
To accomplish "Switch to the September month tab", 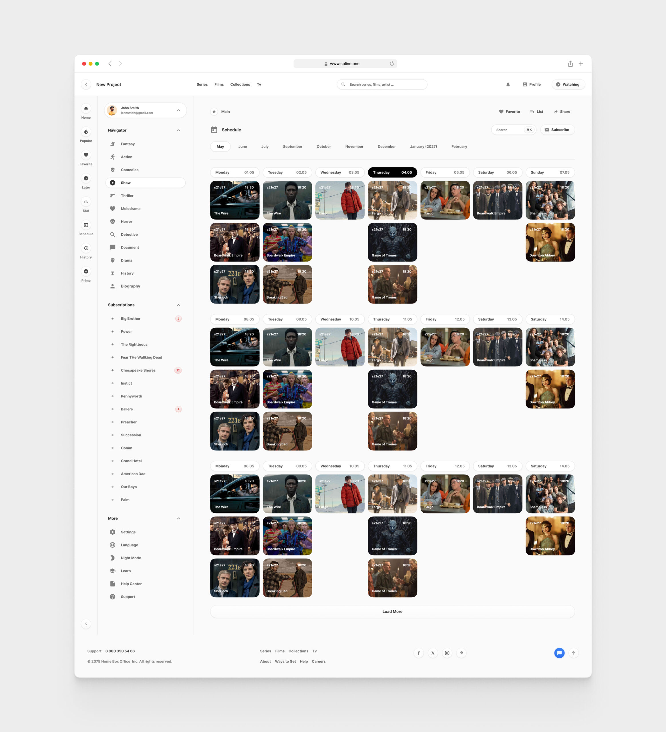I will tap(292, 147).
